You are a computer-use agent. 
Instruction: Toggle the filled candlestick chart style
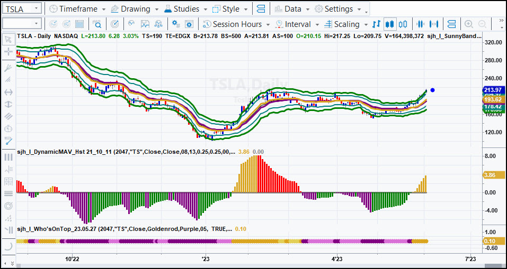pyautogui.click(x=389, y=24)
